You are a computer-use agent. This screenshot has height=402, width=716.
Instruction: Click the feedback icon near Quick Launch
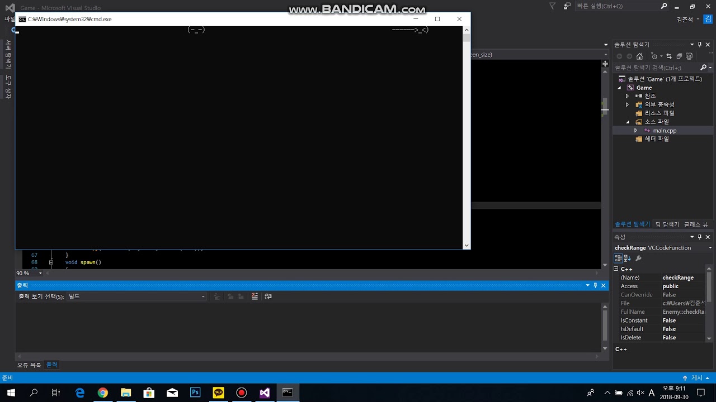[567, 6]
